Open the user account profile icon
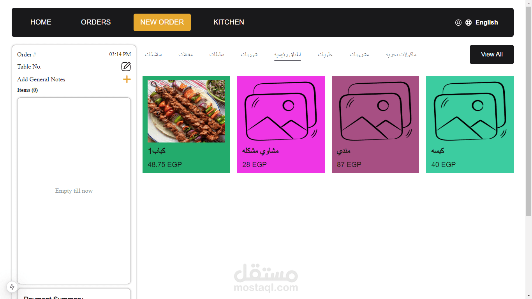The height and width of the screenshot is (299, 532). point(458,23)
